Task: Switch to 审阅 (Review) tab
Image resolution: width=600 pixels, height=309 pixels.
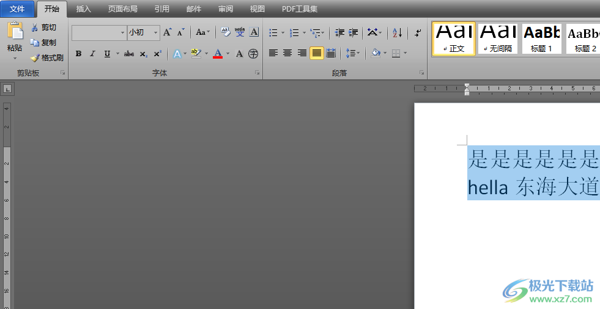Action: [x=226, y=9]
